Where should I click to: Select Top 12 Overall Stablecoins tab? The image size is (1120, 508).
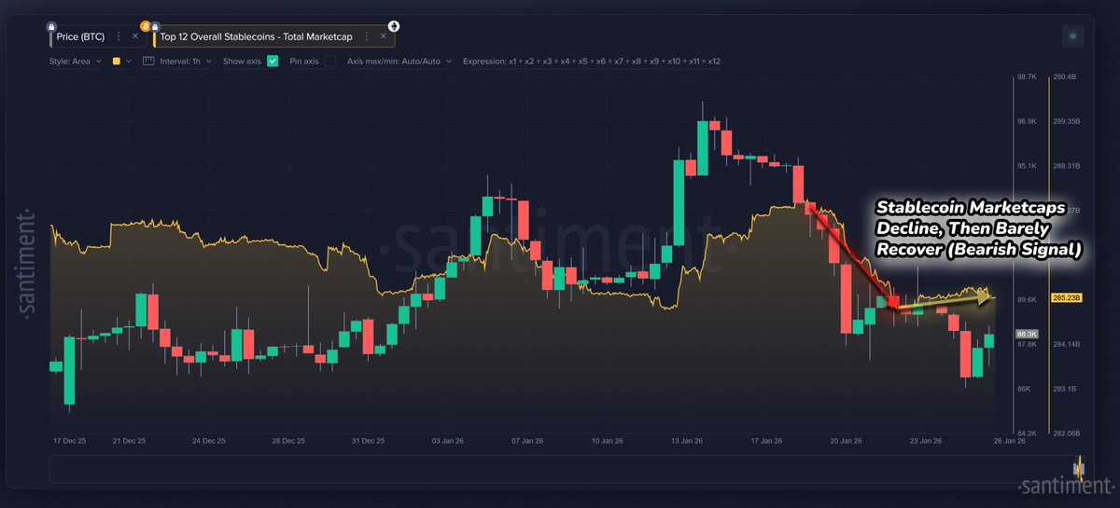[256, 36]
